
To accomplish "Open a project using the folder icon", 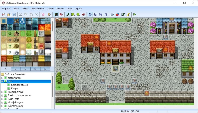I will click(9, 15).
